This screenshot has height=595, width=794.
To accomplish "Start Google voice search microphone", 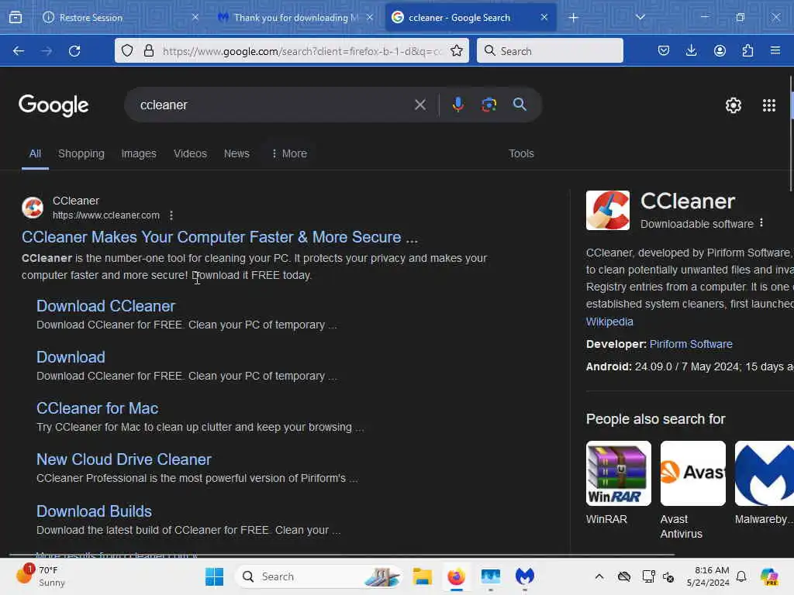I will [x=457, y=105].
